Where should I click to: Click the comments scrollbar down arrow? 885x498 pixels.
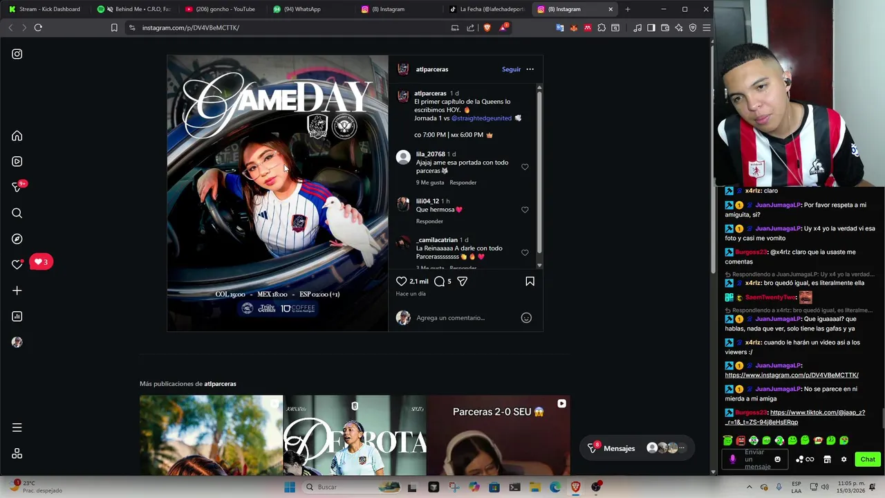coord(539,266)
